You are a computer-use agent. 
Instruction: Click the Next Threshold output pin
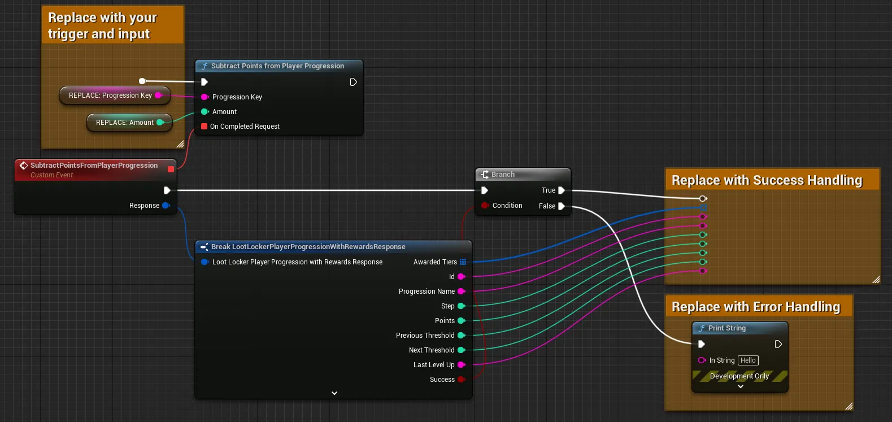(x=462, y=350)
